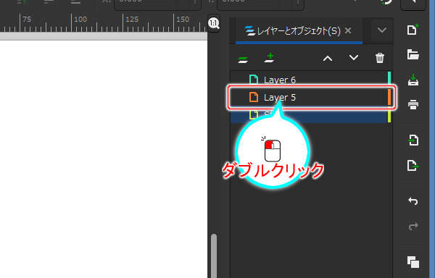This screenshot has height=278, width=435.
Task: Select Layer 5 in layers list
Action: (x=309, y=97)
